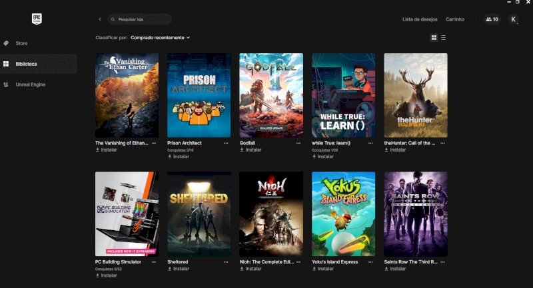Viewport: 533px width, 288px height.
Task: Go back using the arrow icon
Action: point(100,19)
